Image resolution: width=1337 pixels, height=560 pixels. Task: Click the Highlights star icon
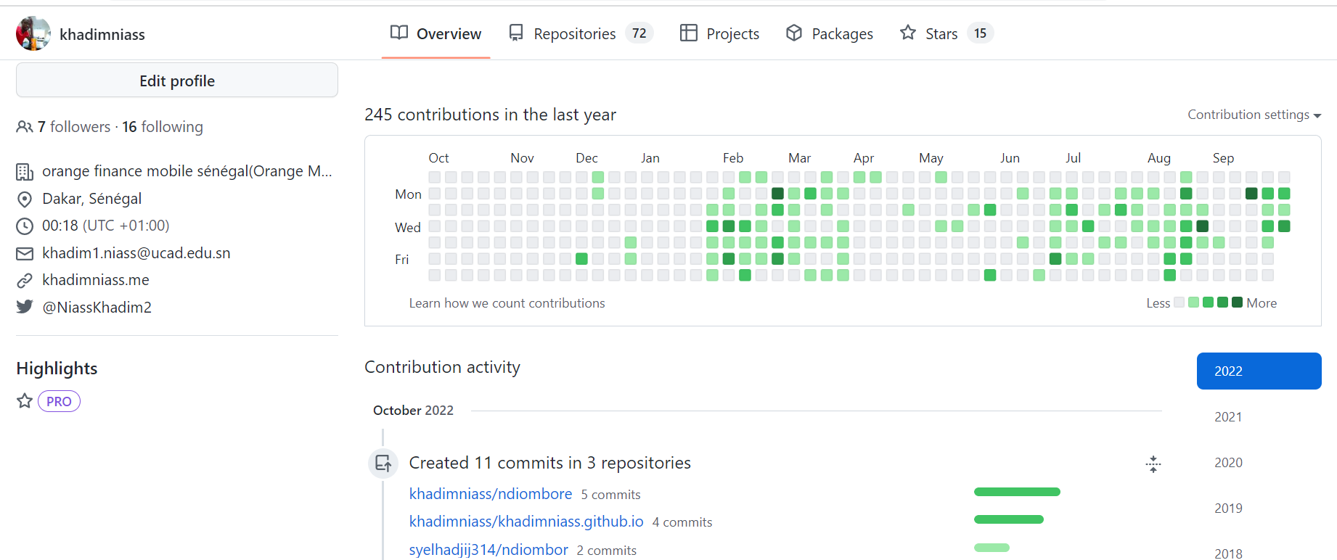click(x=25, y=400)
